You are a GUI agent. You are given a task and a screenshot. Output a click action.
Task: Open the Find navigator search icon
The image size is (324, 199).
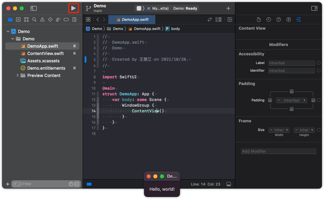pyautogui.click(x=34, y=20)
